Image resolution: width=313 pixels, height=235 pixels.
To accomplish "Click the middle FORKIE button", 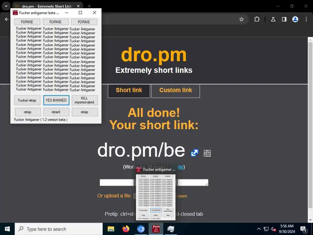I will (56, 22).
